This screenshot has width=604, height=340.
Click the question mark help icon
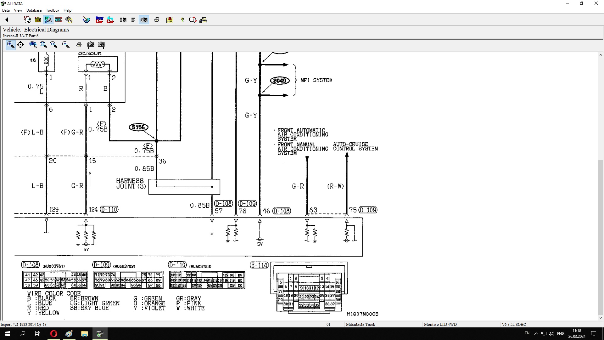tap(182, 20)
